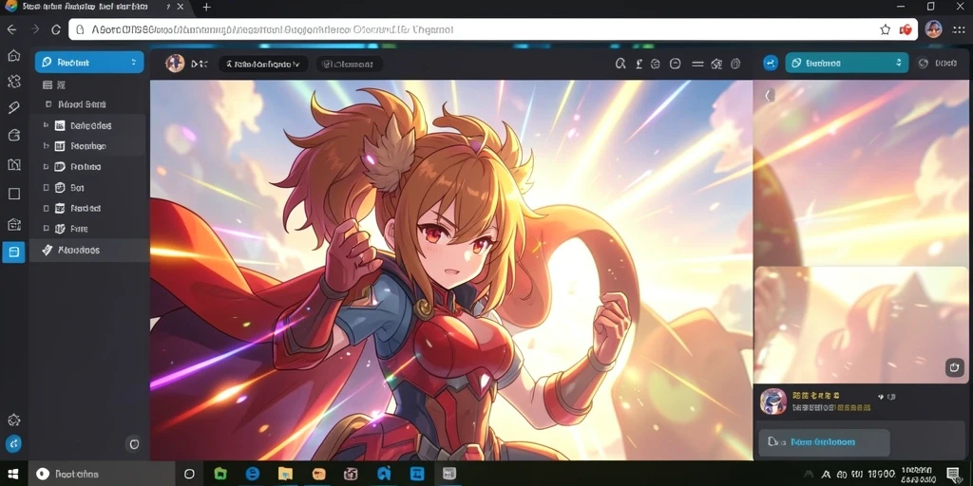Click the magnifier search icon in the toolbar
The width and height of the screenshot is (973, 486).
620,64
